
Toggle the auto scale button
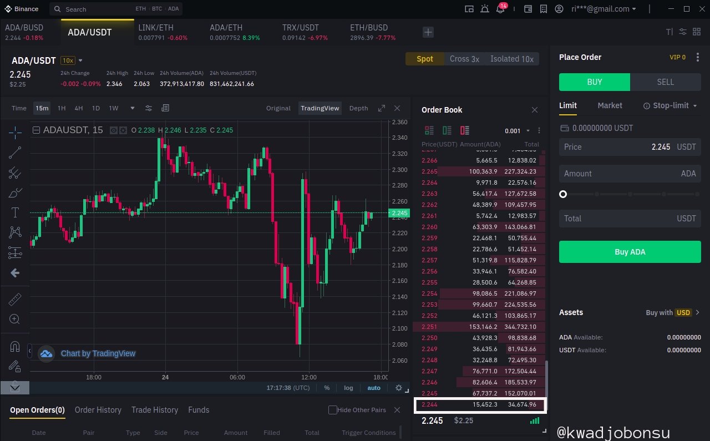point(374,388)
